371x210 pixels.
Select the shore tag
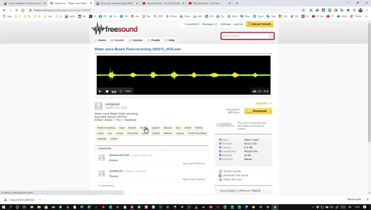(x=188, y=127)
